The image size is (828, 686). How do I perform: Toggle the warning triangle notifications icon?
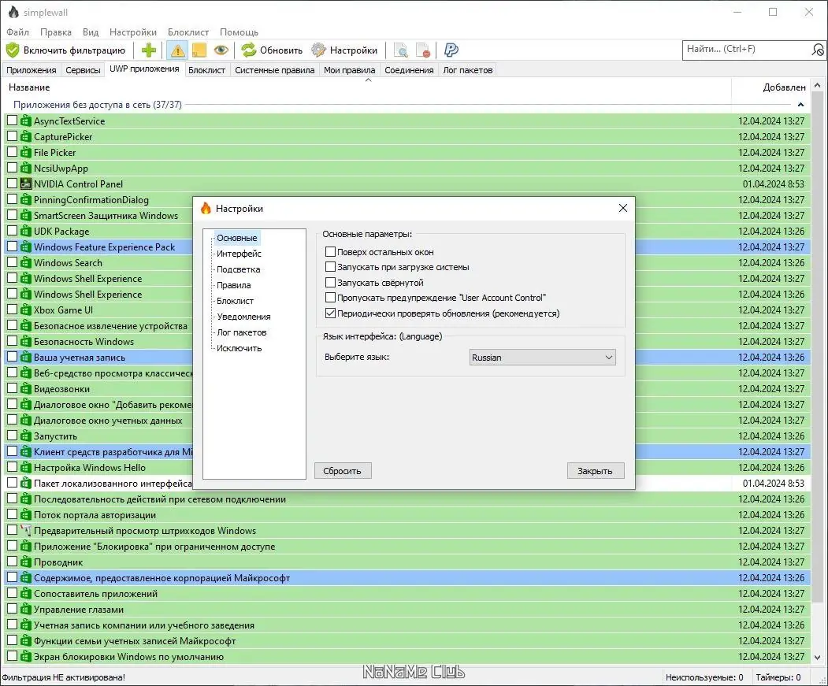coord(177,50)
